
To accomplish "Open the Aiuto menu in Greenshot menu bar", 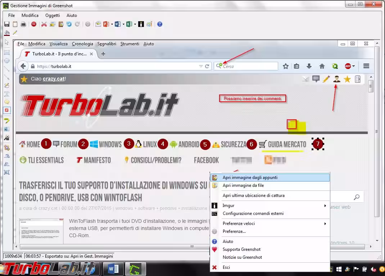I will [x=72, y=15].
